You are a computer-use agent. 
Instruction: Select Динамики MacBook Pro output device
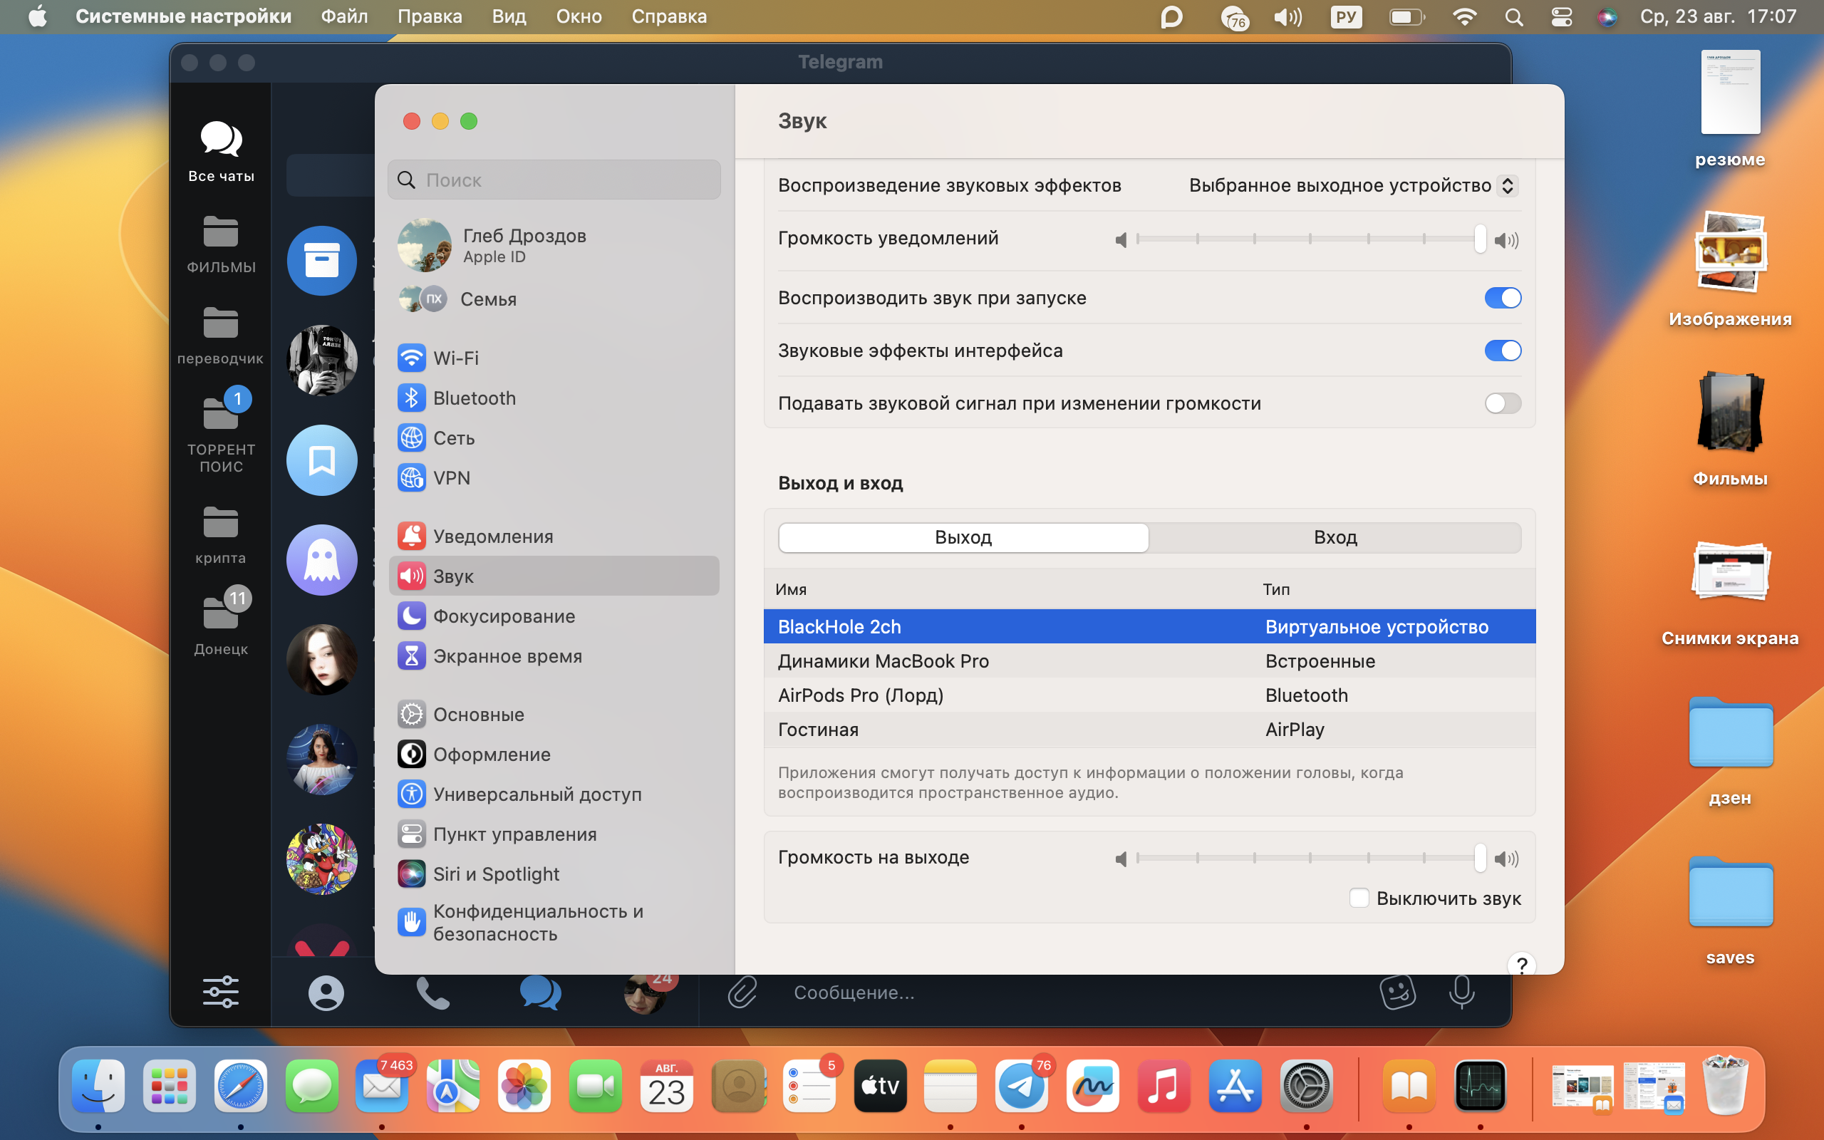pyautogui.click(x=883, y=661)
